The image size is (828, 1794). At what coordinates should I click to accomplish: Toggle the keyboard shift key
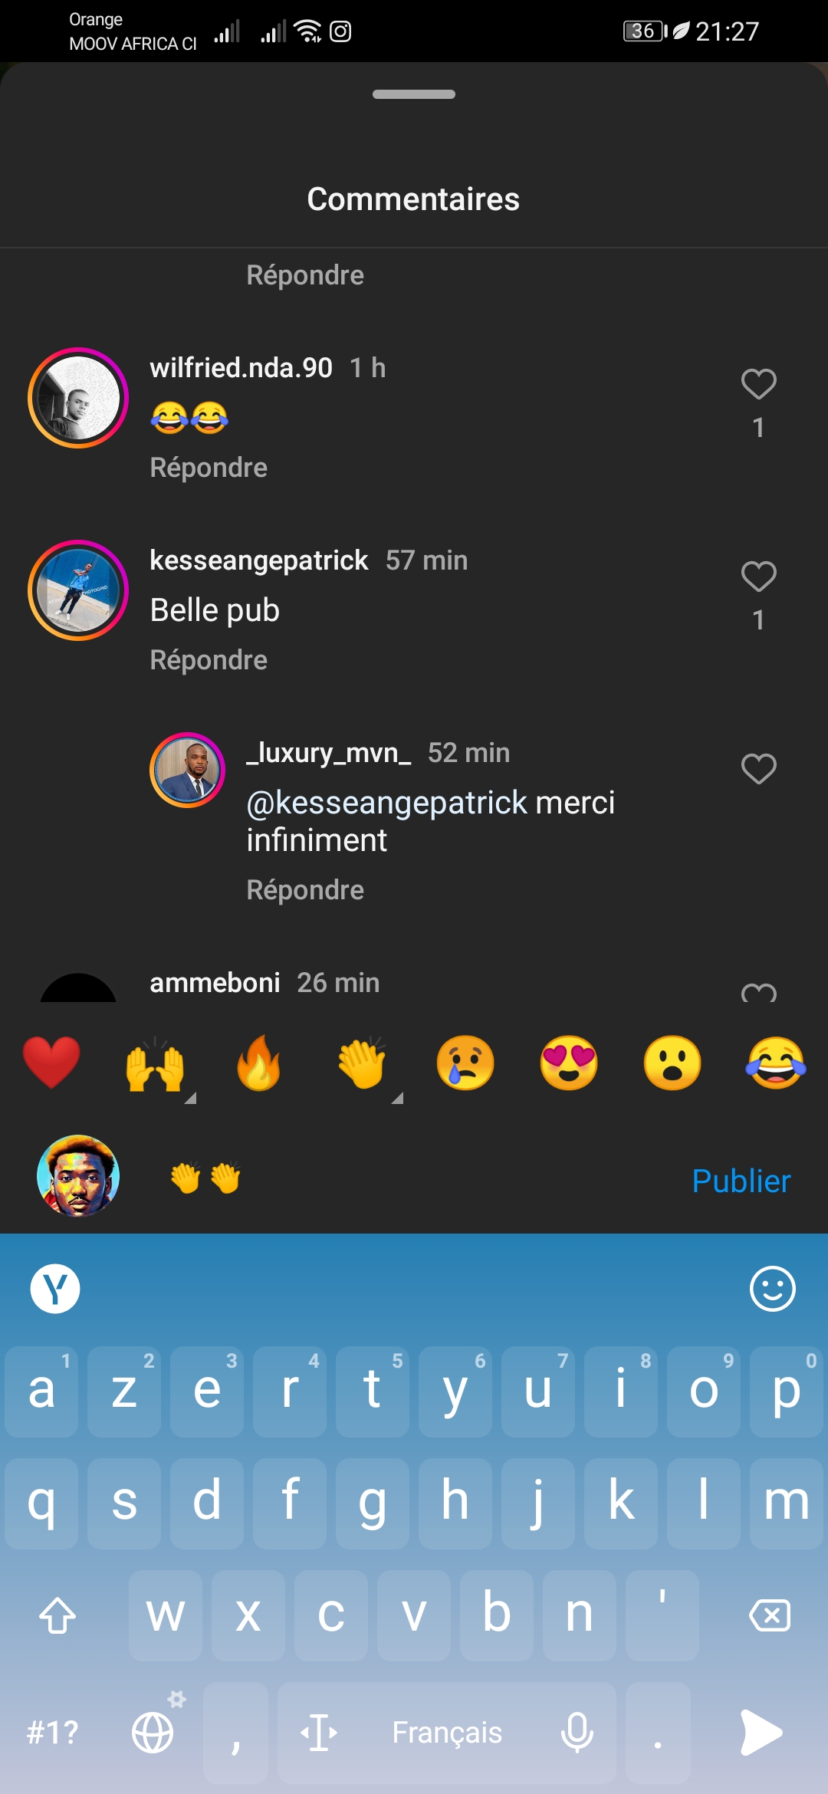[58, 1615]
